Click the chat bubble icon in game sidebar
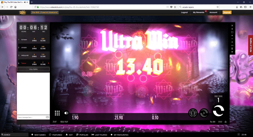 [232, 52]
